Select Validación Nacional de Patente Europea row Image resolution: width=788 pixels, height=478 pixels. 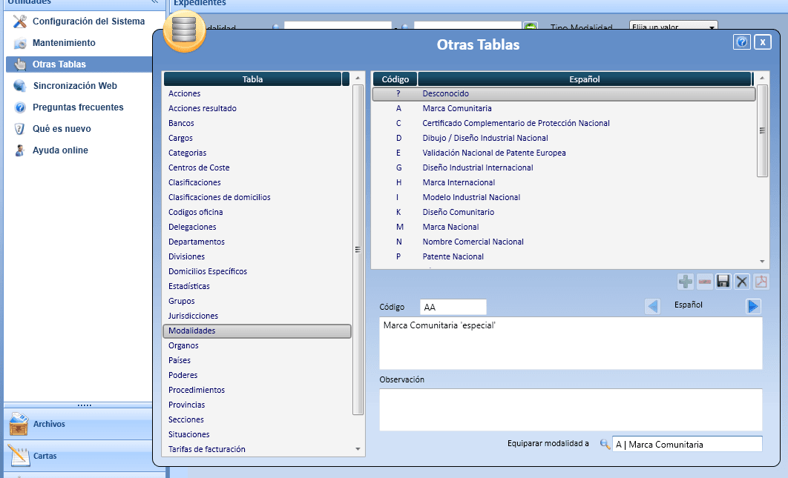point(564,153)
